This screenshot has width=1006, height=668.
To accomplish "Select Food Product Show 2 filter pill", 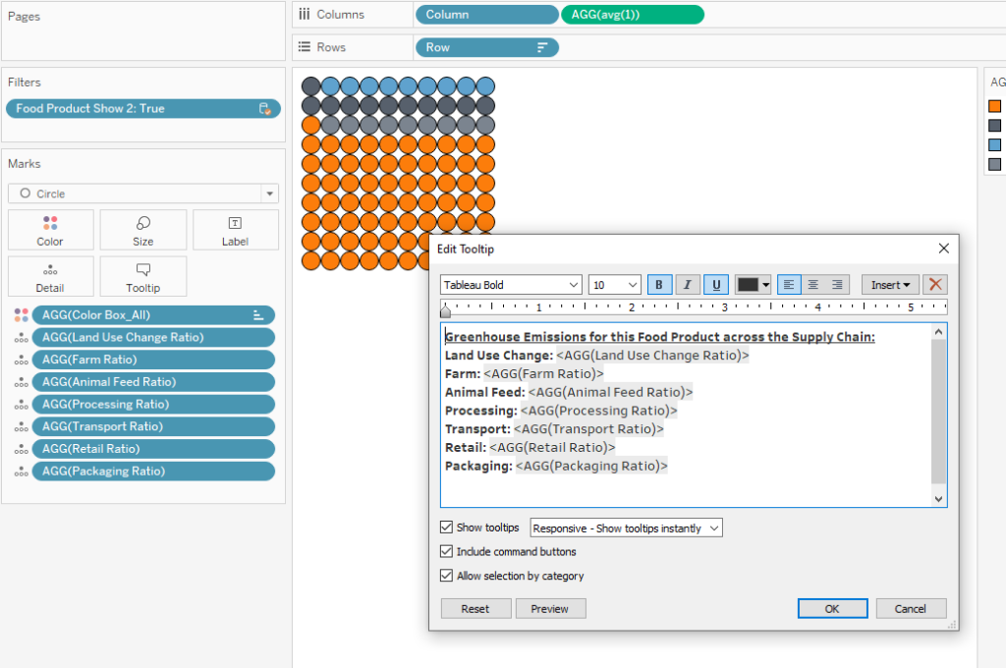I will click(x=143, y=108).
